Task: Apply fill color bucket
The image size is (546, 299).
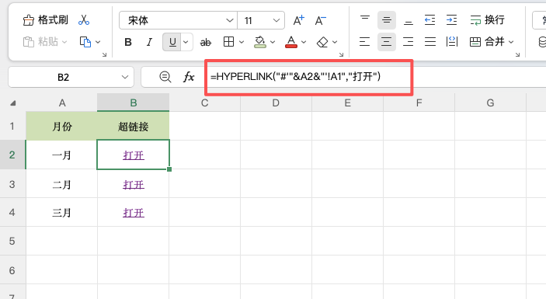Action: [x=260, y=42]
